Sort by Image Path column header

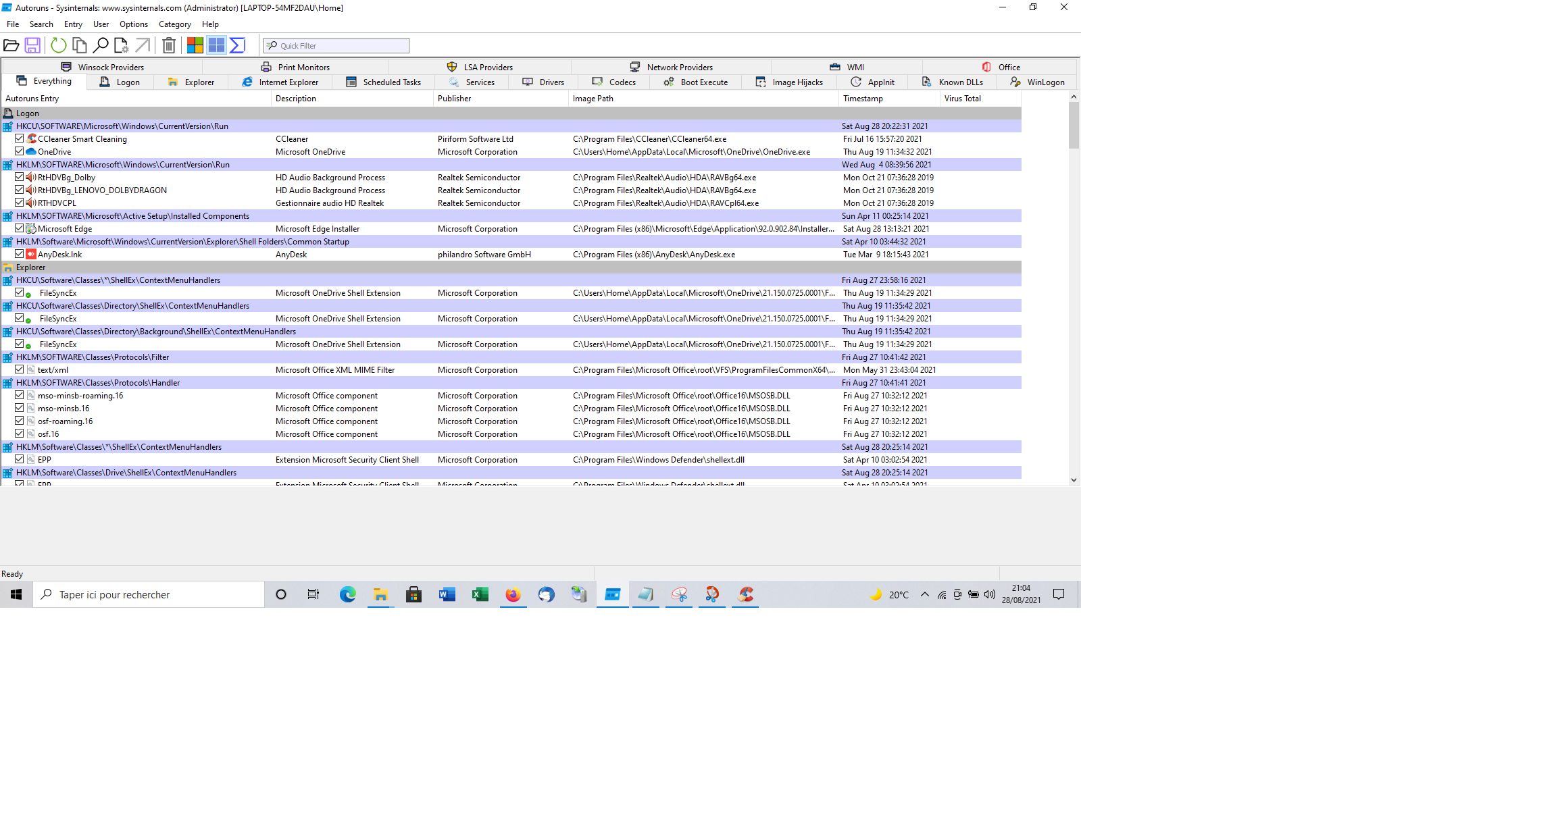coord(703,99)
